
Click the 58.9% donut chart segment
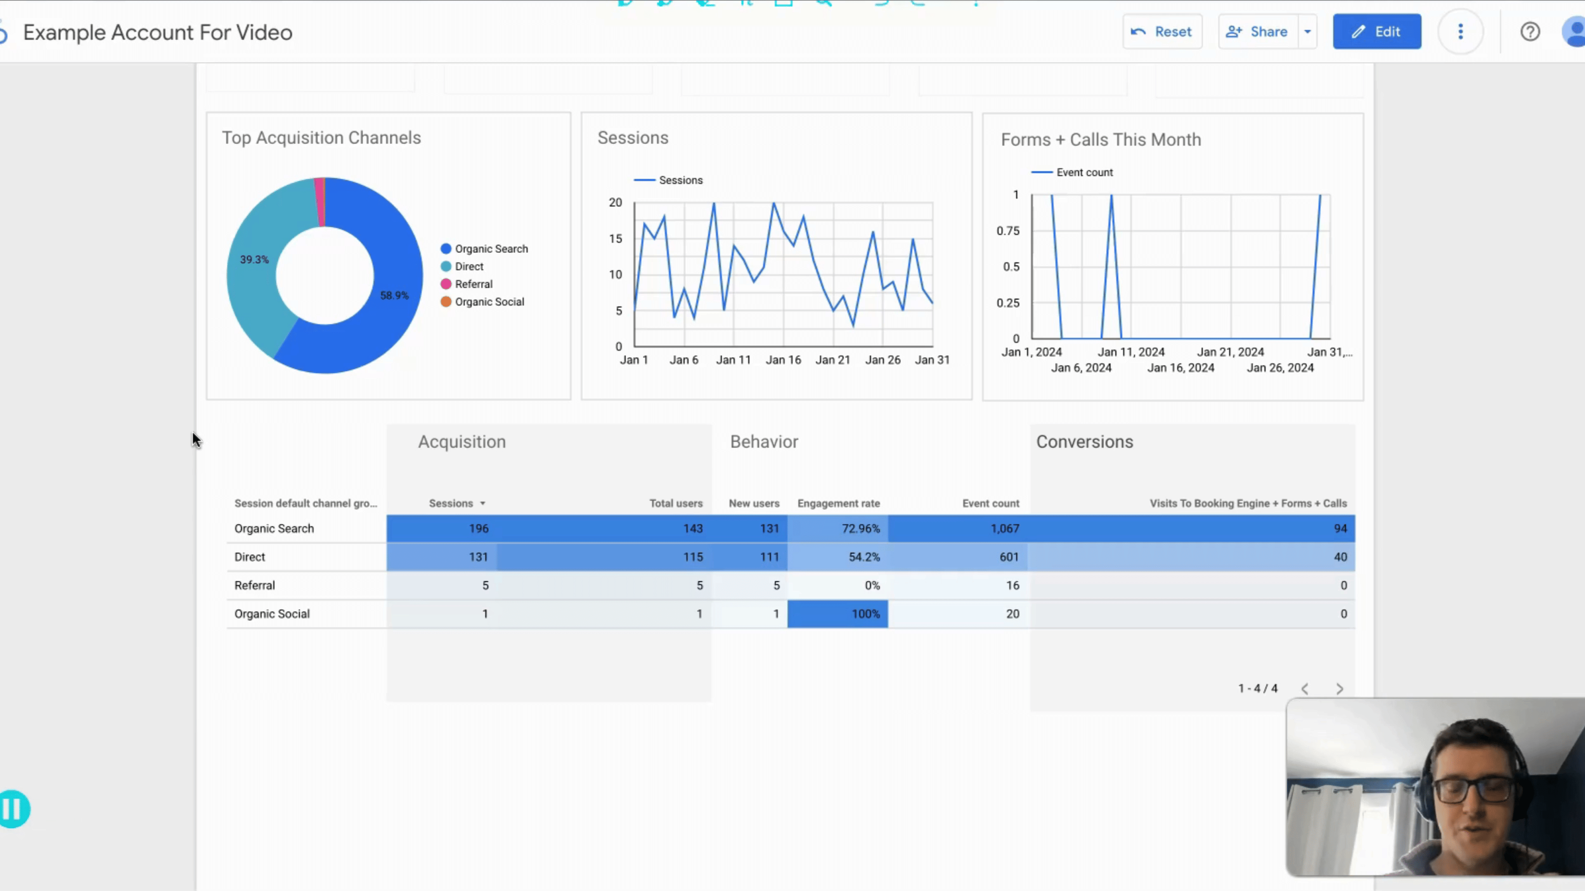tap(394, 295)
